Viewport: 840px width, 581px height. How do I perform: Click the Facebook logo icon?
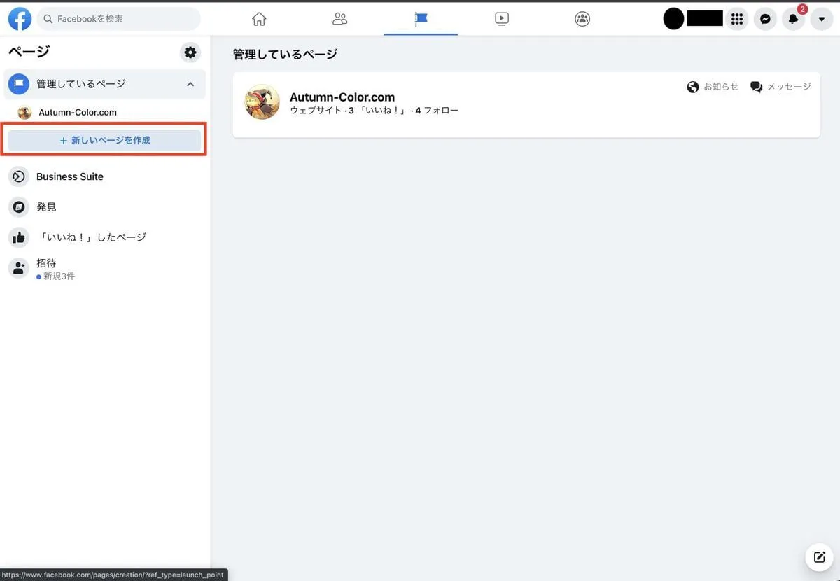pyautogui.click(x=20, y=19)
